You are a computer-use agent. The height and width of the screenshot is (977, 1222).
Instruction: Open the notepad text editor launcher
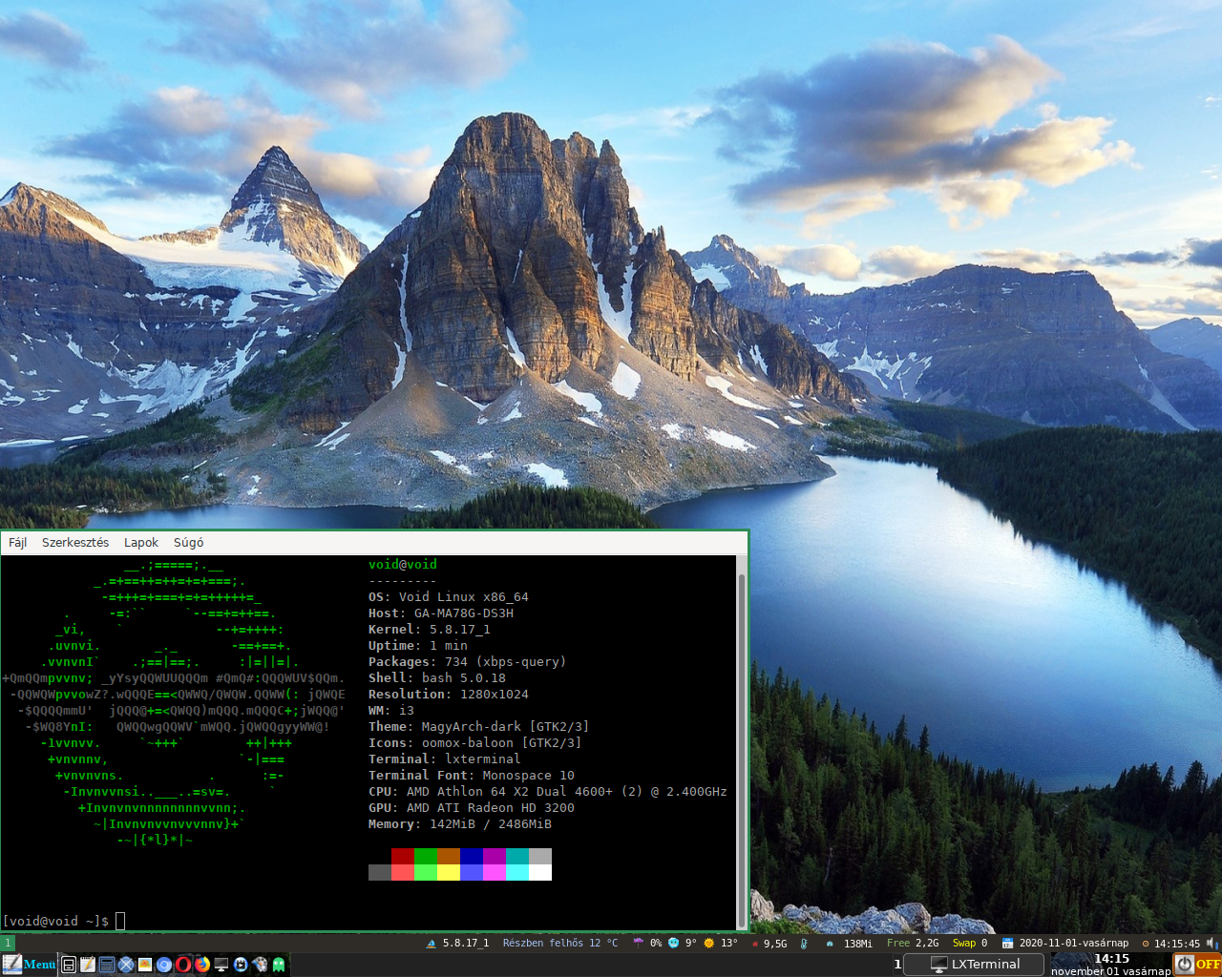click(88, 965)
